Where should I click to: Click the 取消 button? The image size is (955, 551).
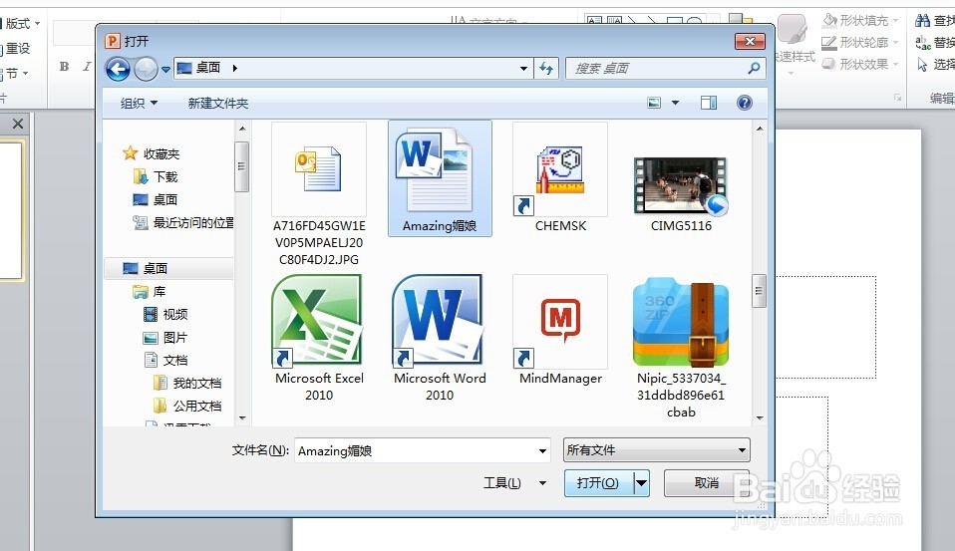(707, 483)
